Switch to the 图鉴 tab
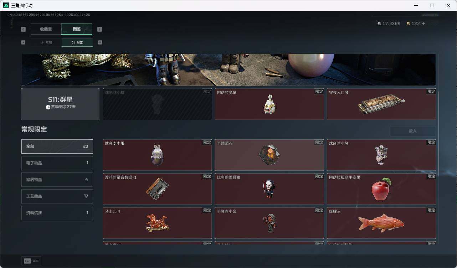Screen dimensions: 457x268 click(x=77, y=29)
